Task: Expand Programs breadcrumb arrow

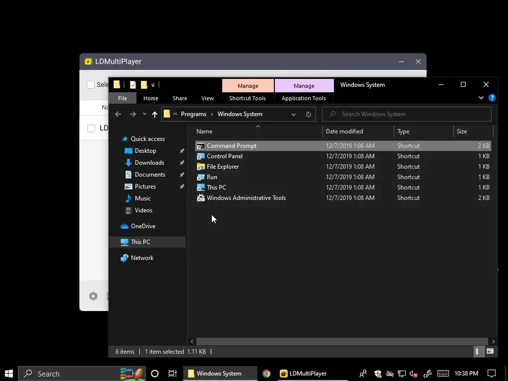Action: pos(212,114)
